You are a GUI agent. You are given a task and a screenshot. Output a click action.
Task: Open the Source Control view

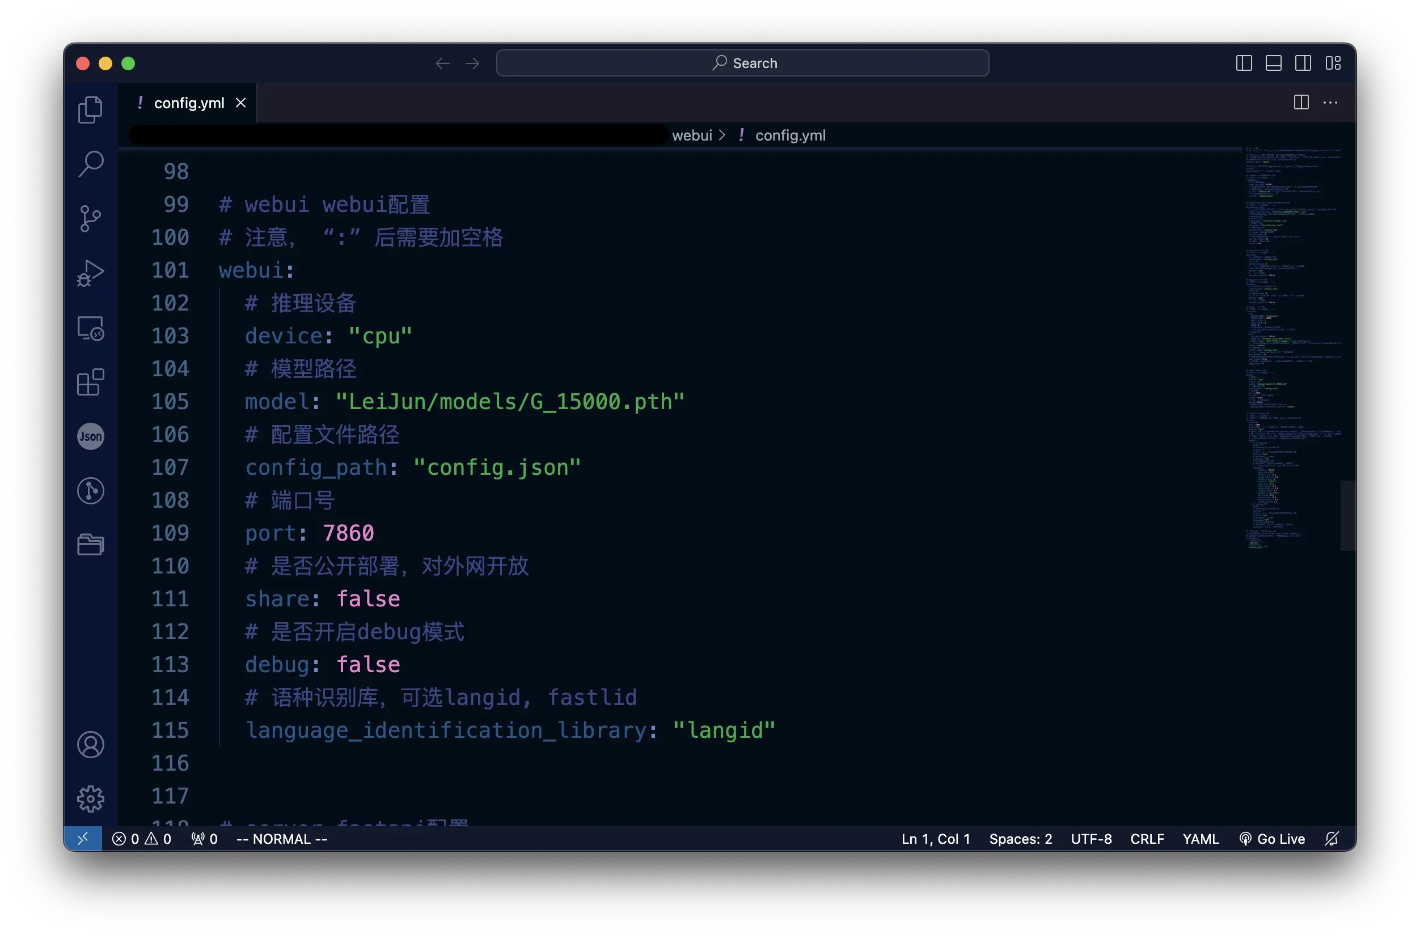[91, 218]
